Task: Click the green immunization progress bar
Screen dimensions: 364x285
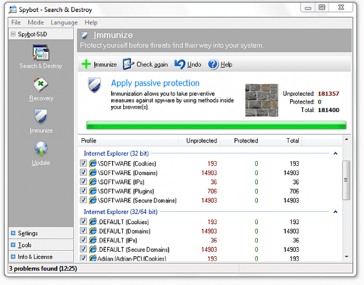Action: coord(216,125)
